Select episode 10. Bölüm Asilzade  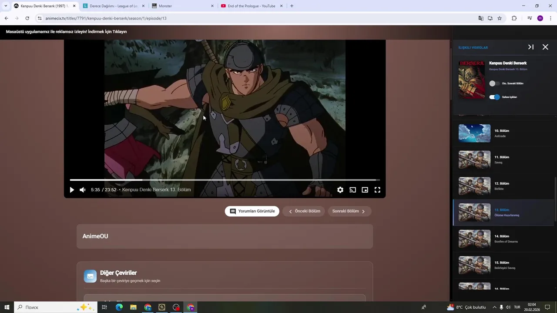(504, 133)
